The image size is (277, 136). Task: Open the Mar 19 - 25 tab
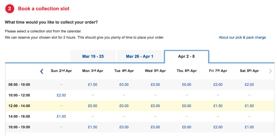click(x=93, y=56)
